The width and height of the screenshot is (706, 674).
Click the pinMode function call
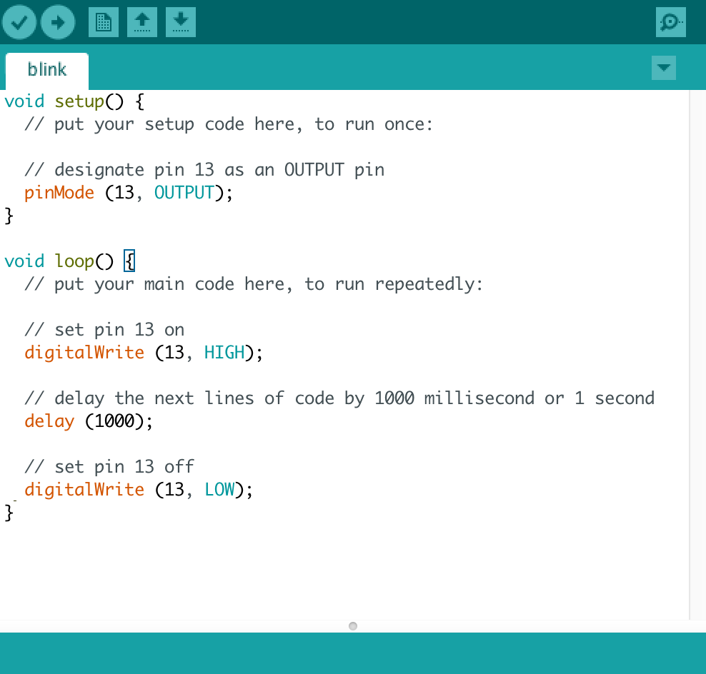pos(59,193)
